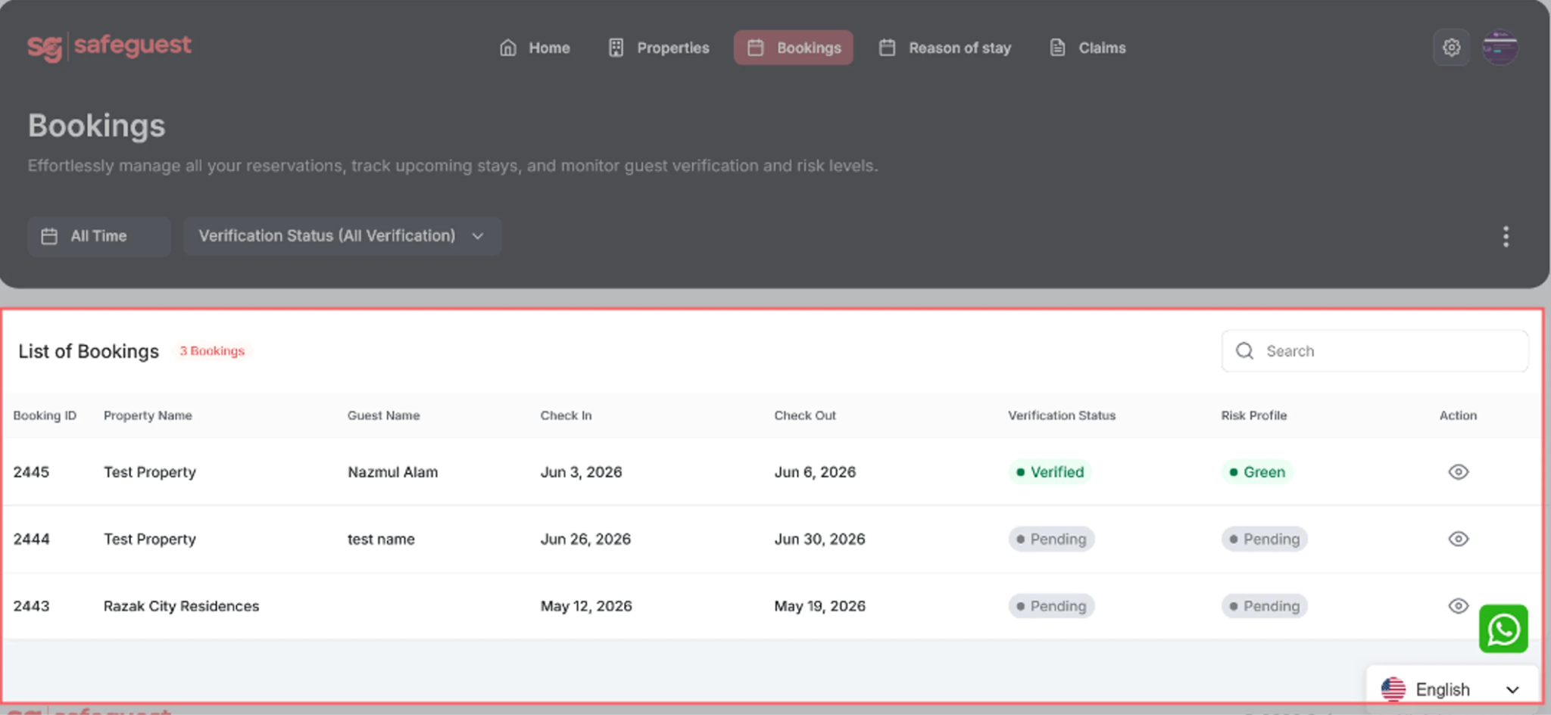Viewport: 1551px width, 715px height.
Task: Focus the bookings Search field
Action: pos(1375,351)
